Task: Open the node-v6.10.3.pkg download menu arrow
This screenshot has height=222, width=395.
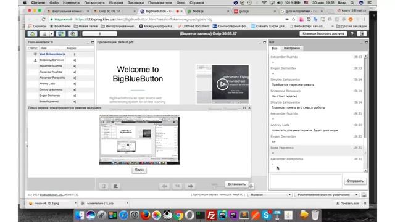Action: click(x=75, y=203)
